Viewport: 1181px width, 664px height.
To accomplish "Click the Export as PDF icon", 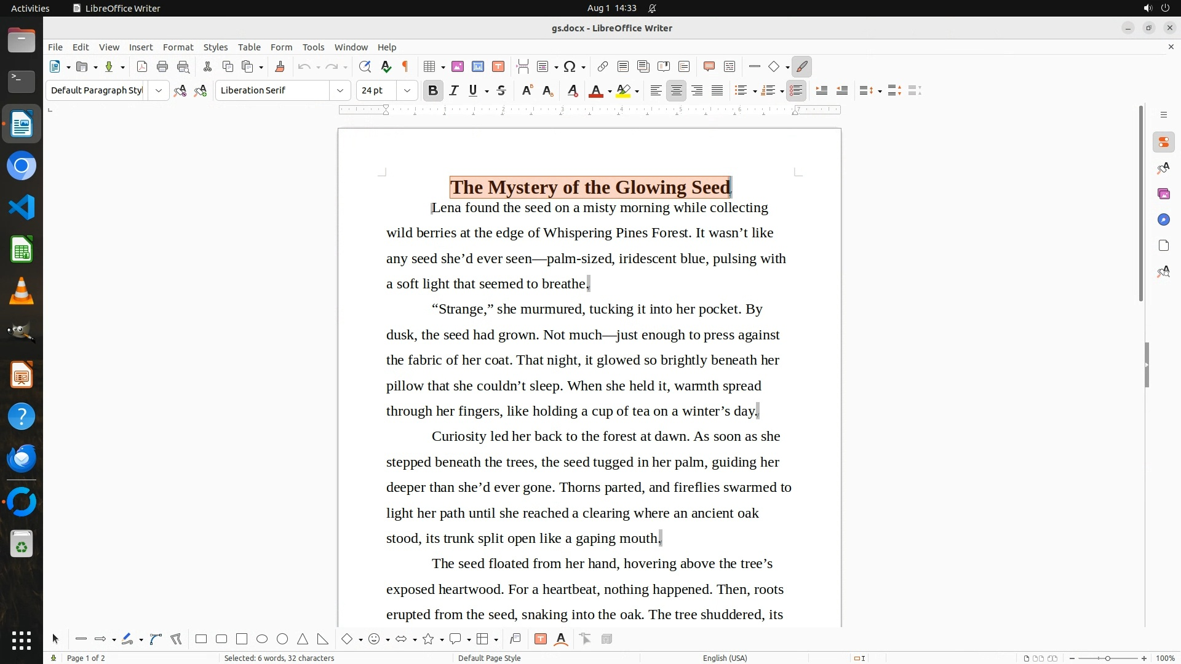I will coord(142,67).
